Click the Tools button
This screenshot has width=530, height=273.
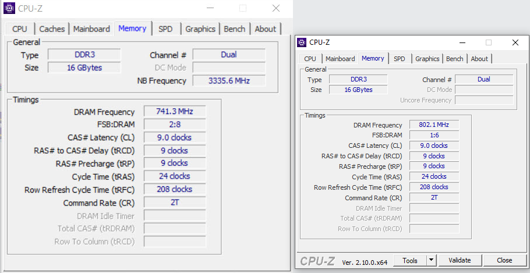(x=410, y=261)
